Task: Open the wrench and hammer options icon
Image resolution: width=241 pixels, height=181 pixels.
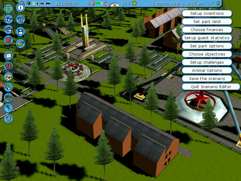Action: pyautogui.click(x=20, y=19)
